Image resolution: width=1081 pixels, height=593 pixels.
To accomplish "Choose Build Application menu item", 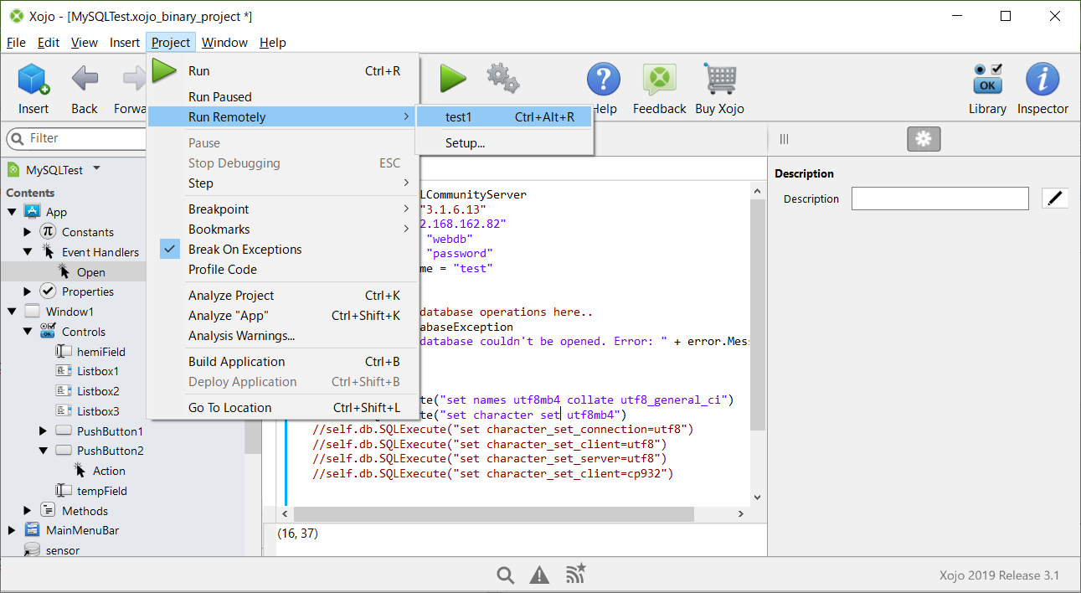I will coord(282,362).
